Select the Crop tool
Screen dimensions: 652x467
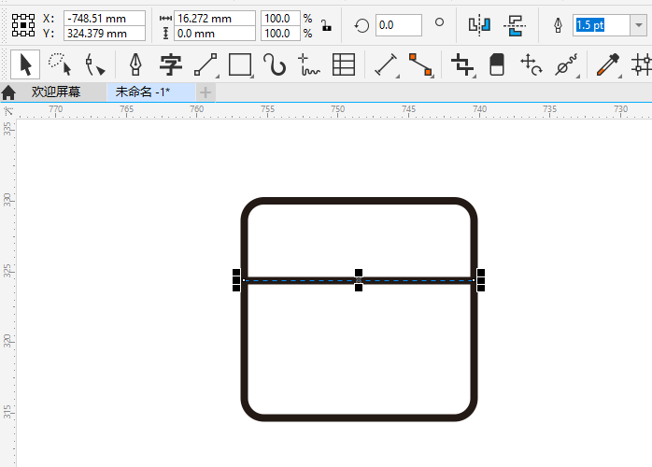[x=461, y=64]
